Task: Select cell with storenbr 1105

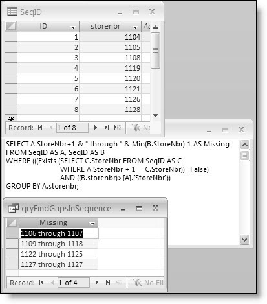Action: click(110, 47)
